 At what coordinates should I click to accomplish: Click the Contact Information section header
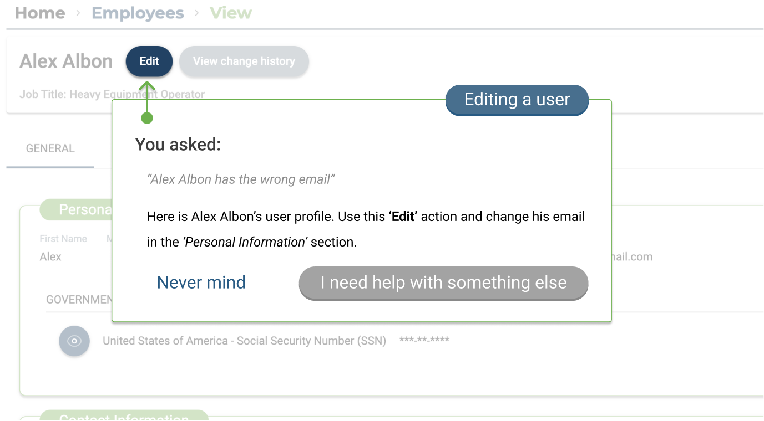click(124, 415)
